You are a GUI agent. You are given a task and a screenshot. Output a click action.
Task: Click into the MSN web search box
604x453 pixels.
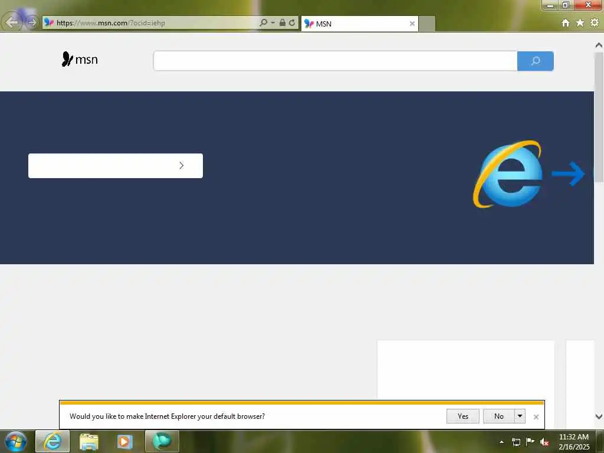click(x=335, y=61)
